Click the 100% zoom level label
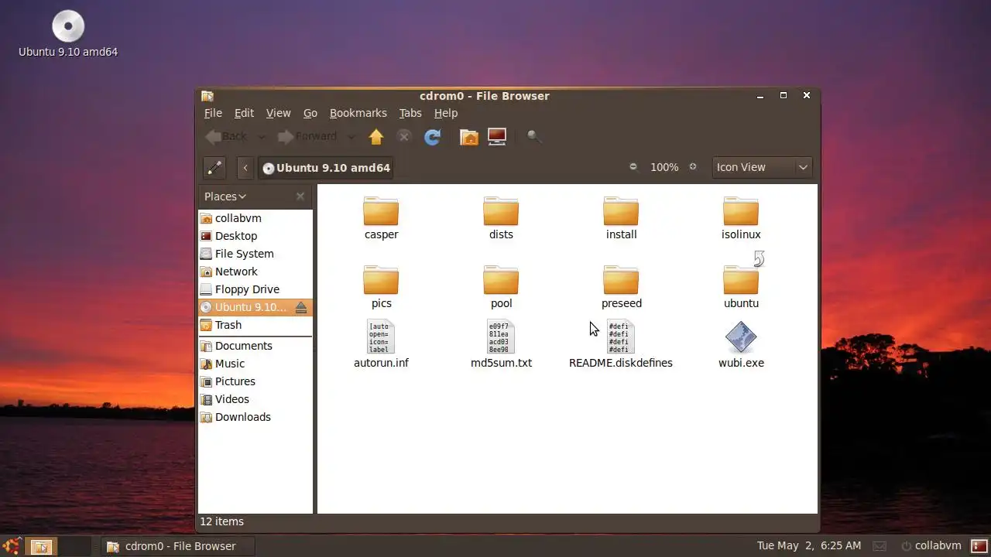Image resolution: width=991 pixels, height=557 pixels. [664, 167]
